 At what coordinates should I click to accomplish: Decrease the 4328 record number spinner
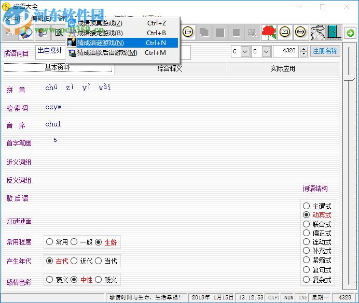303,54
